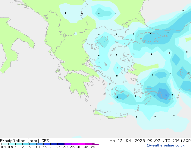191x148 pixels.
Task: Select the 45–50 mm legend color swatch
Action: coord(89,144)
